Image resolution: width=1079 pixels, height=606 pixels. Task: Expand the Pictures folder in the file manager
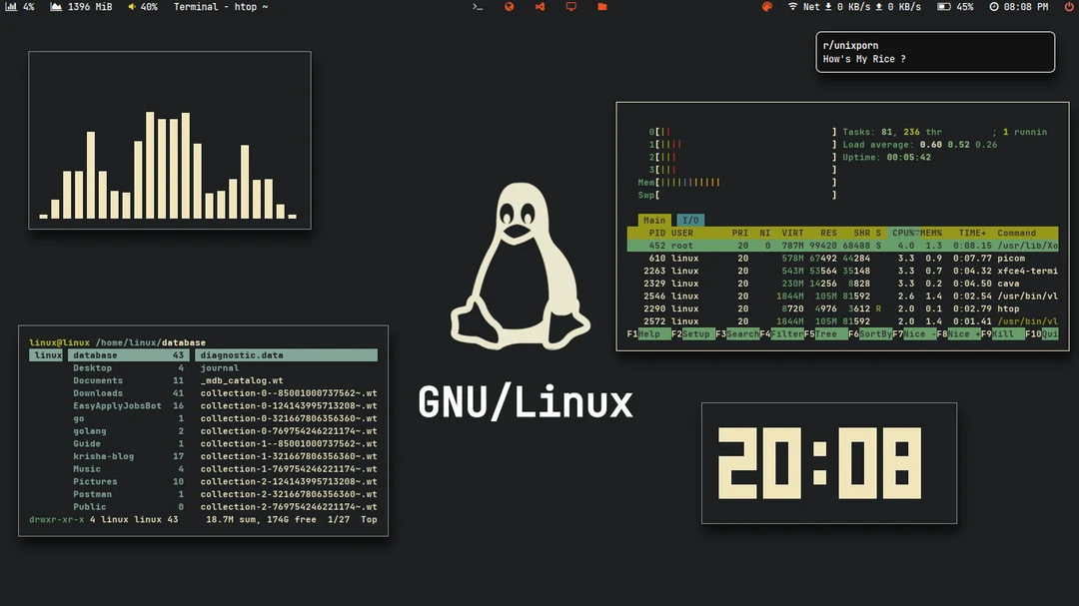[x=95, y=481]
